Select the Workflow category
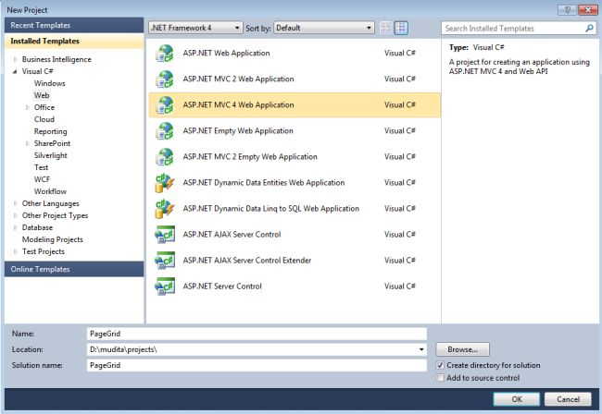602x414 pixels. (x=50, y=191)
